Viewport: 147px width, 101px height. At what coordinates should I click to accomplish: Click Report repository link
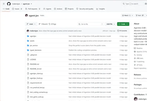140,68
